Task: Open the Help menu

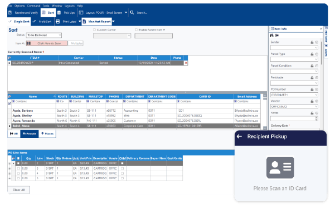Action: point(80,6)
